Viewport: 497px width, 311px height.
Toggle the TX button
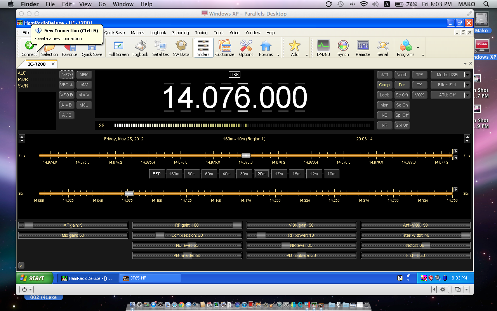(x=419, y=85)
